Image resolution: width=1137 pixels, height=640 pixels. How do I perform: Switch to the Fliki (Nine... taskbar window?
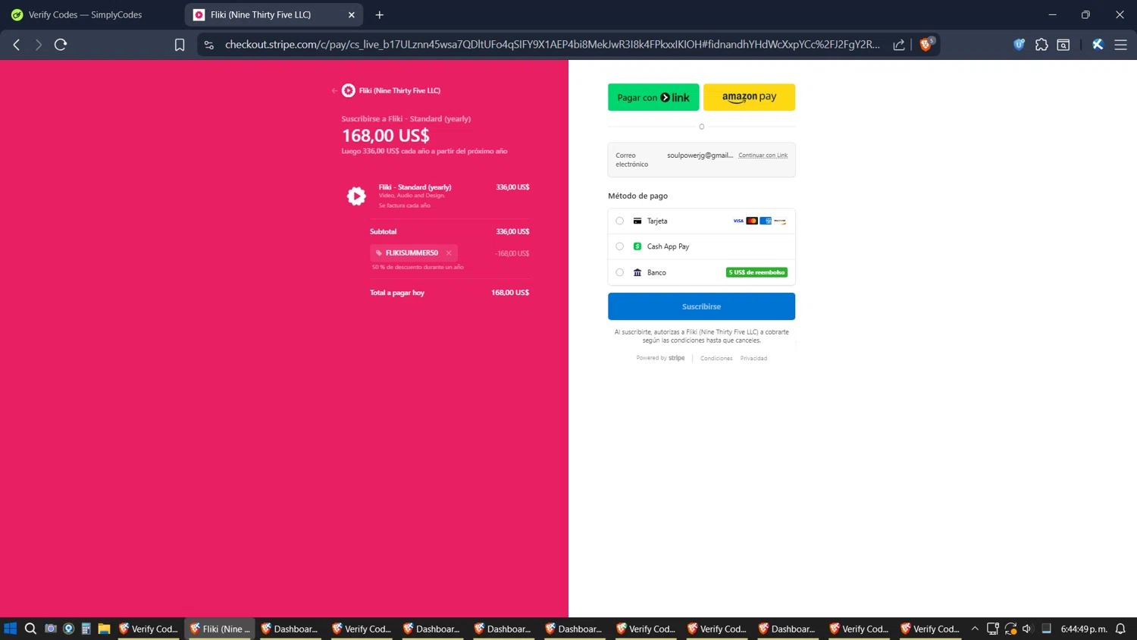coord(220,629)
